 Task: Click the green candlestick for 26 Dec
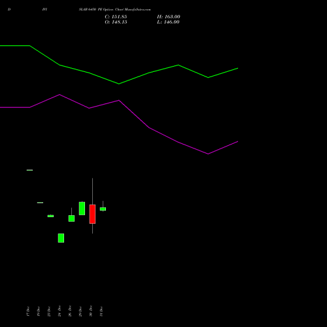point(71,218)
